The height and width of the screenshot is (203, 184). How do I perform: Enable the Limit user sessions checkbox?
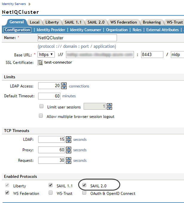coord(42,106)
